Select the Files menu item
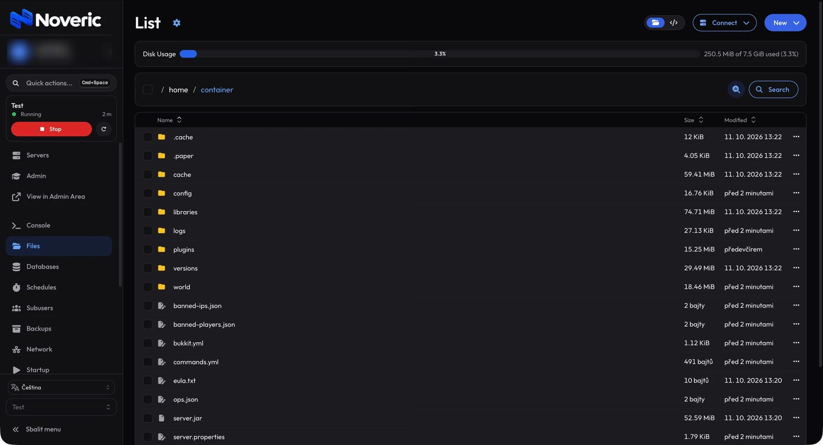This screenshot has width=823, height=445. (x=59, y=246)
